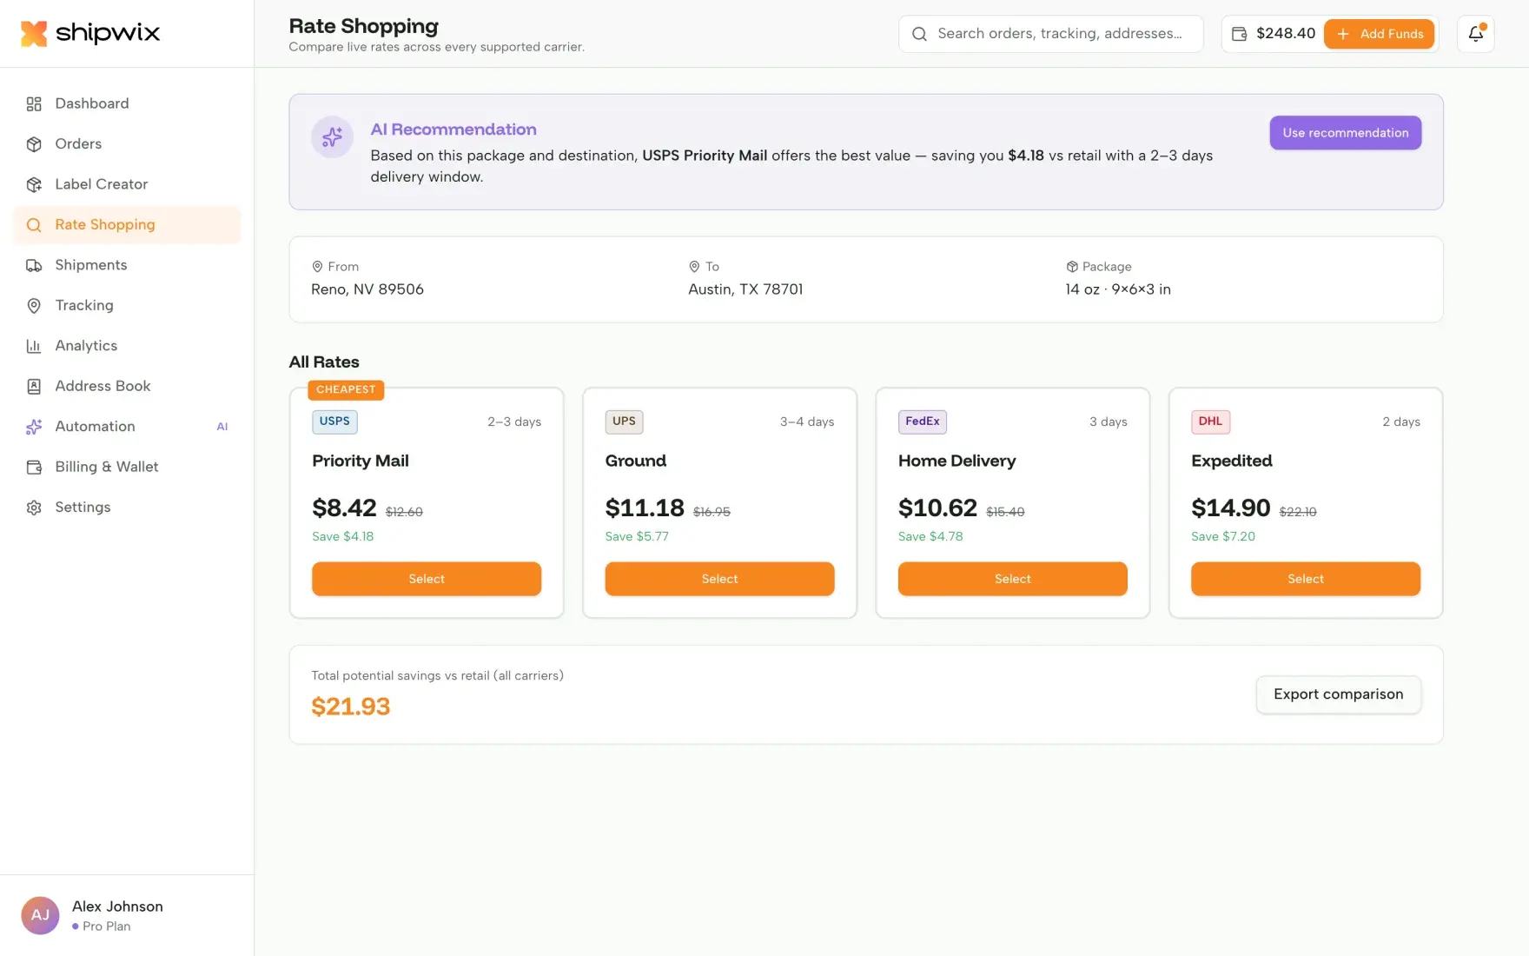Click the $8.42 Priority Mail price
Image resolution: width=1529 pixels, height=956 pixels.
[x=344, y=508]
